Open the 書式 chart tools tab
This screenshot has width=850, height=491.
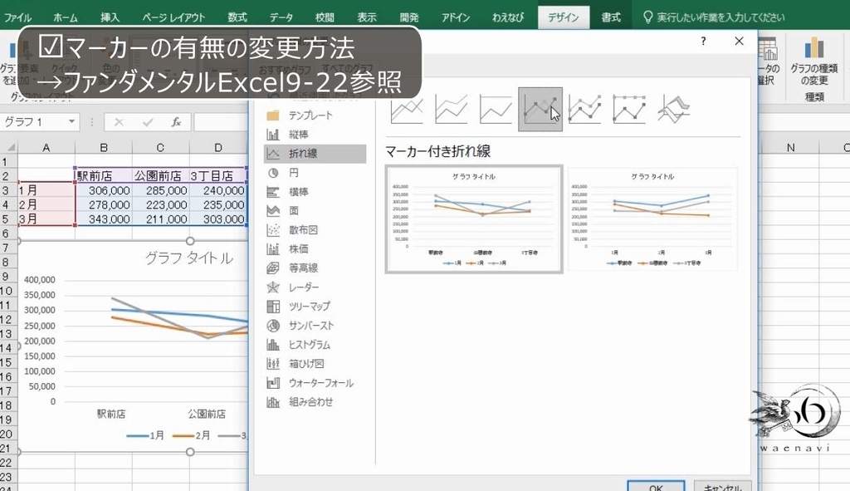[610, 17]
